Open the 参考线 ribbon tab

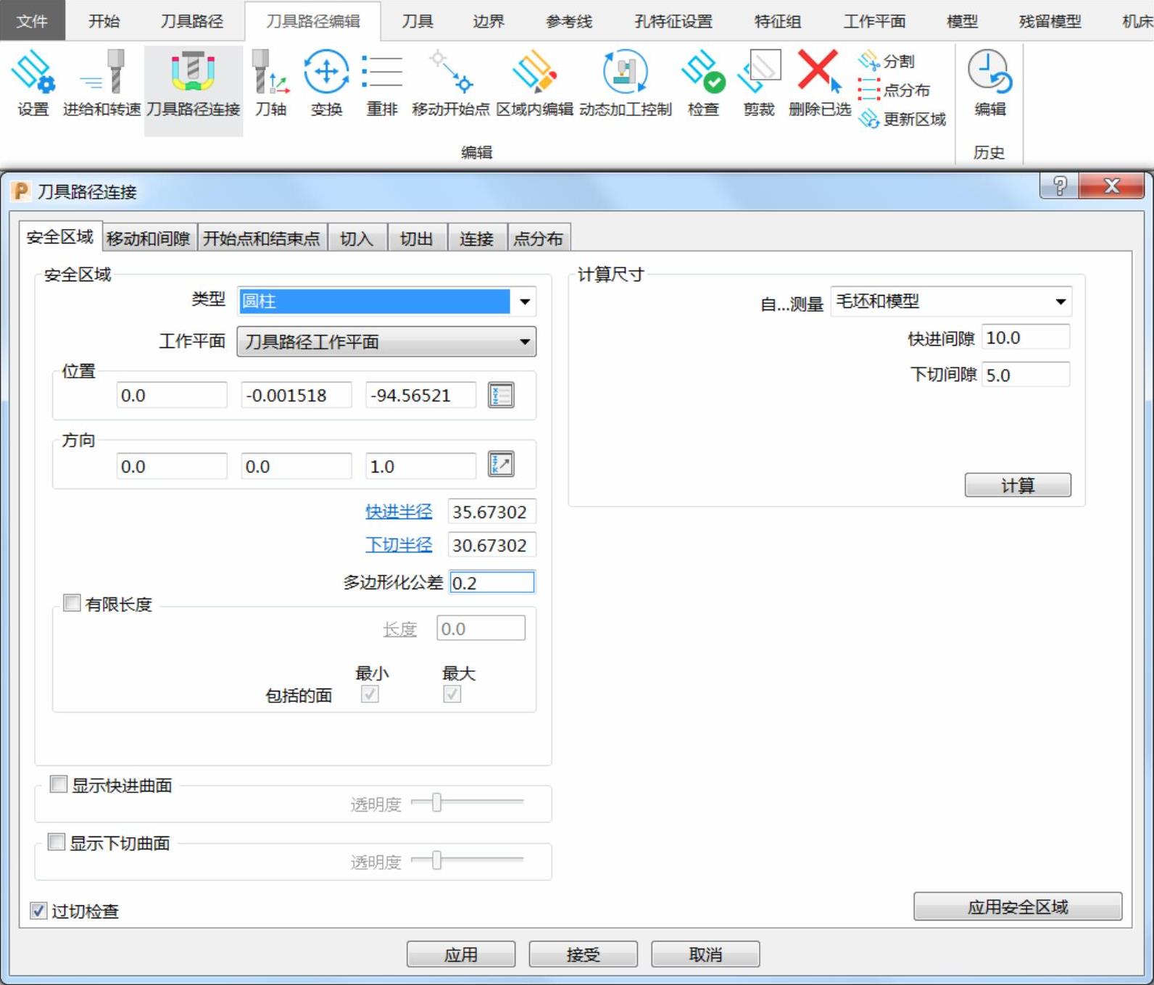[x=569, y=21]
